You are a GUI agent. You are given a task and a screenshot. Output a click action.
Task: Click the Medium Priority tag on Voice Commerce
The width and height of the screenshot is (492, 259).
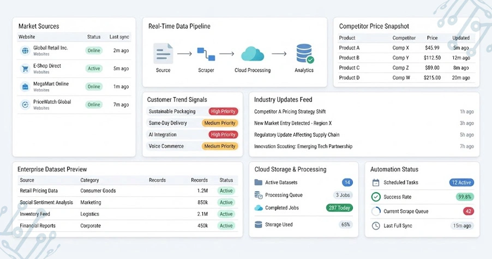pyautogui.click(x=220, y=146)
